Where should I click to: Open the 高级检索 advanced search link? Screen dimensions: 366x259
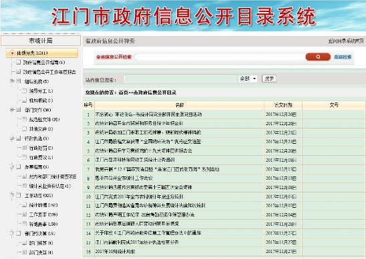(343, 57)
